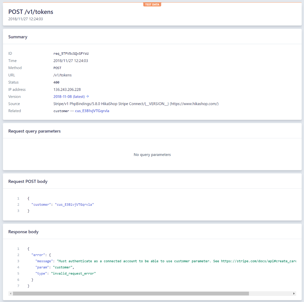Click the error message text in the response
This screenshot has height=302, width=304.
[176, 261]
